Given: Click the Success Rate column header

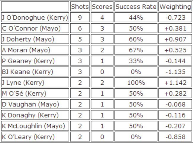Looking at the screenshot, I should 136,7.
